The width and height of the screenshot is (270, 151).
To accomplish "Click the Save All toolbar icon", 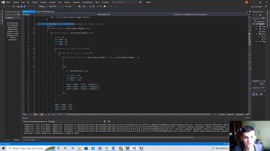I will [x=24, y=7].
